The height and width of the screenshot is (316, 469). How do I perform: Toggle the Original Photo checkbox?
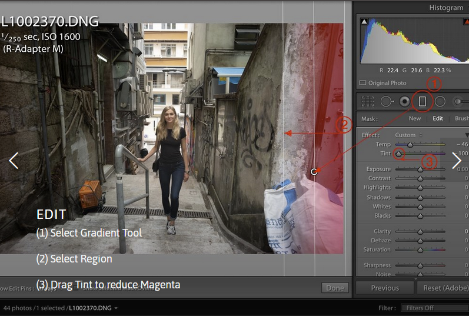(363, 83)
